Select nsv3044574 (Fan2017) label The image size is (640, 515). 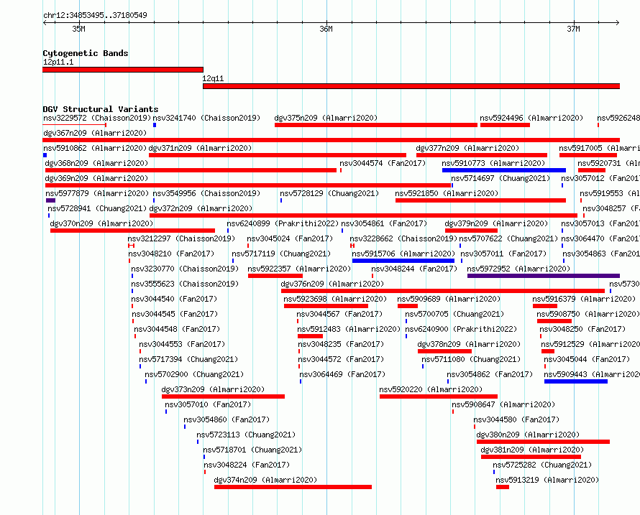[x=383, y=163]
